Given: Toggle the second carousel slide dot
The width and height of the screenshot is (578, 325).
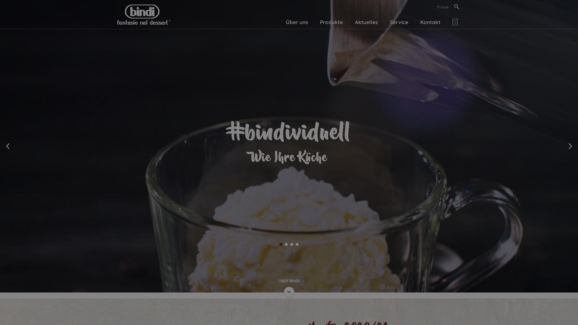Looking at the screenshot, I should point(286,244).
